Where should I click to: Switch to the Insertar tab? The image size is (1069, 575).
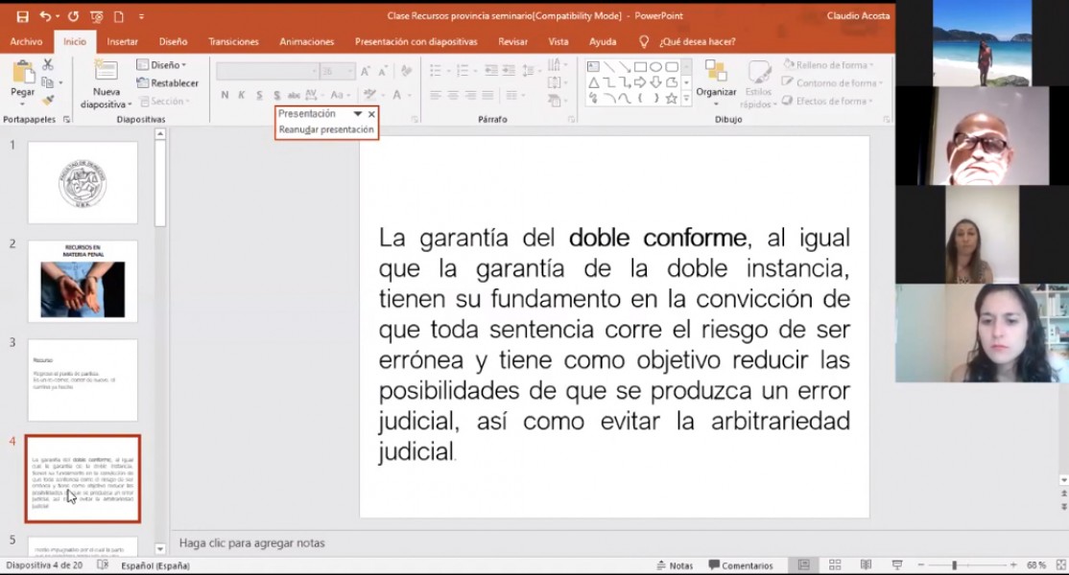122,41
